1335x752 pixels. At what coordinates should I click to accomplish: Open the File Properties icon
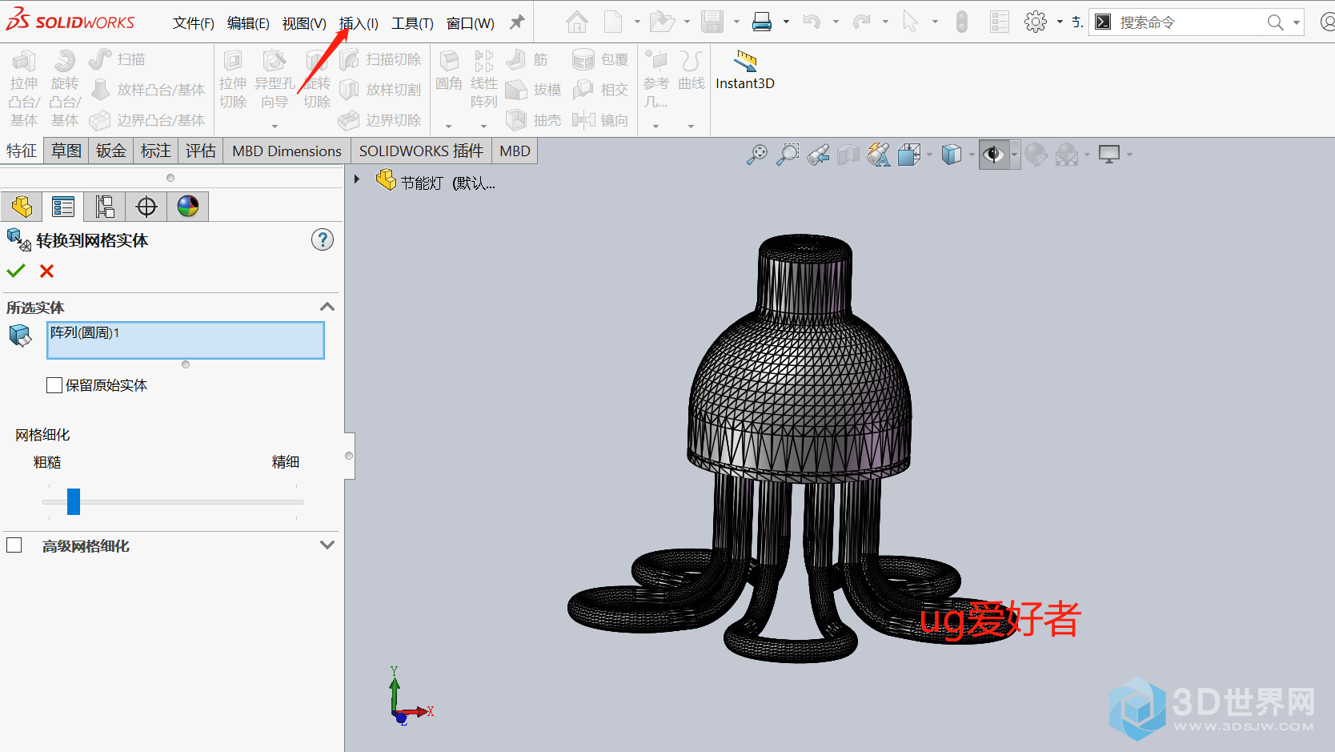click(x=1000, y=22)
